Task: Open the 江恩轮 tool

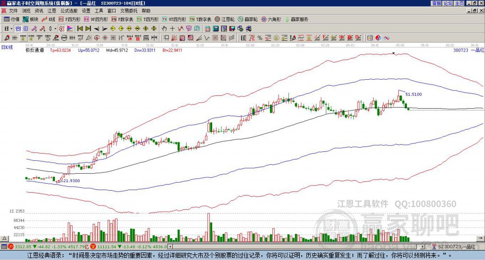Action: tap(225, 19)
